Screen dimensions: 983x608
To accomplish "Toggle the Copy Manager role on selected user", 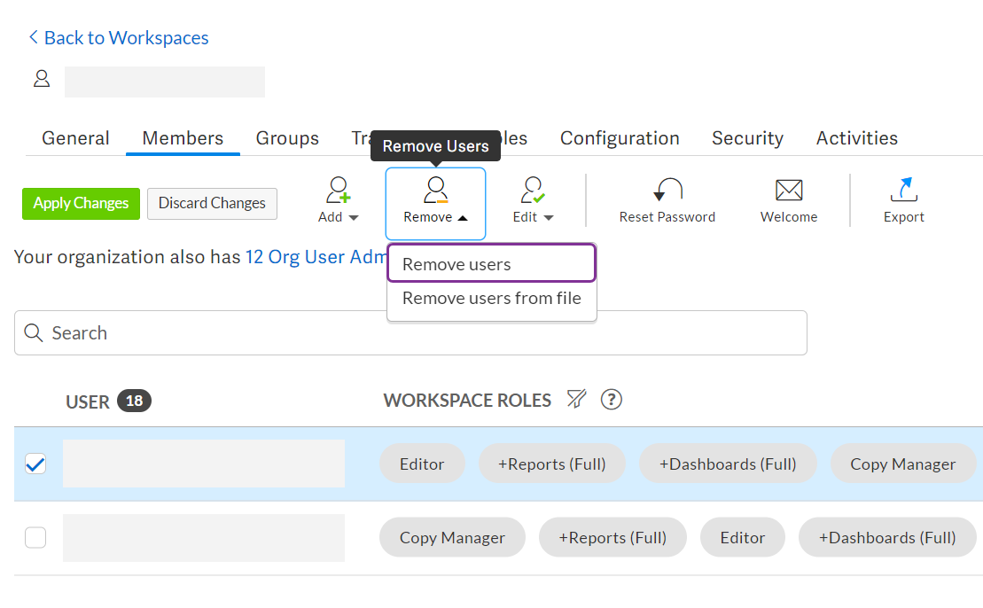I will [x=902, y=463].
